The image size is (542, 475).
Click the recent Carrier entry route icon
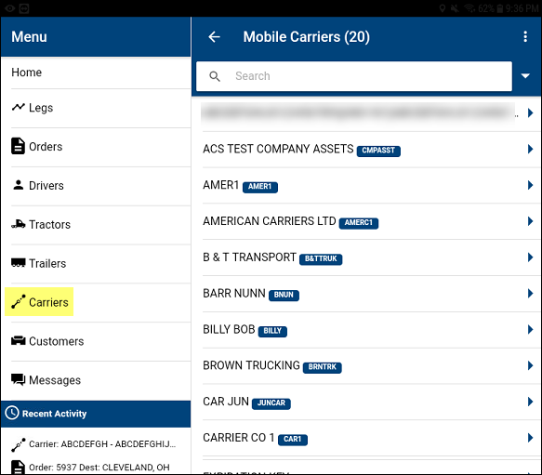pos(19,444)
